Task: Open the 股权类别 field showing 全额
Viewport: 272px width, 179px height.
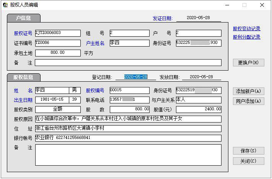Action: [58, 110]
